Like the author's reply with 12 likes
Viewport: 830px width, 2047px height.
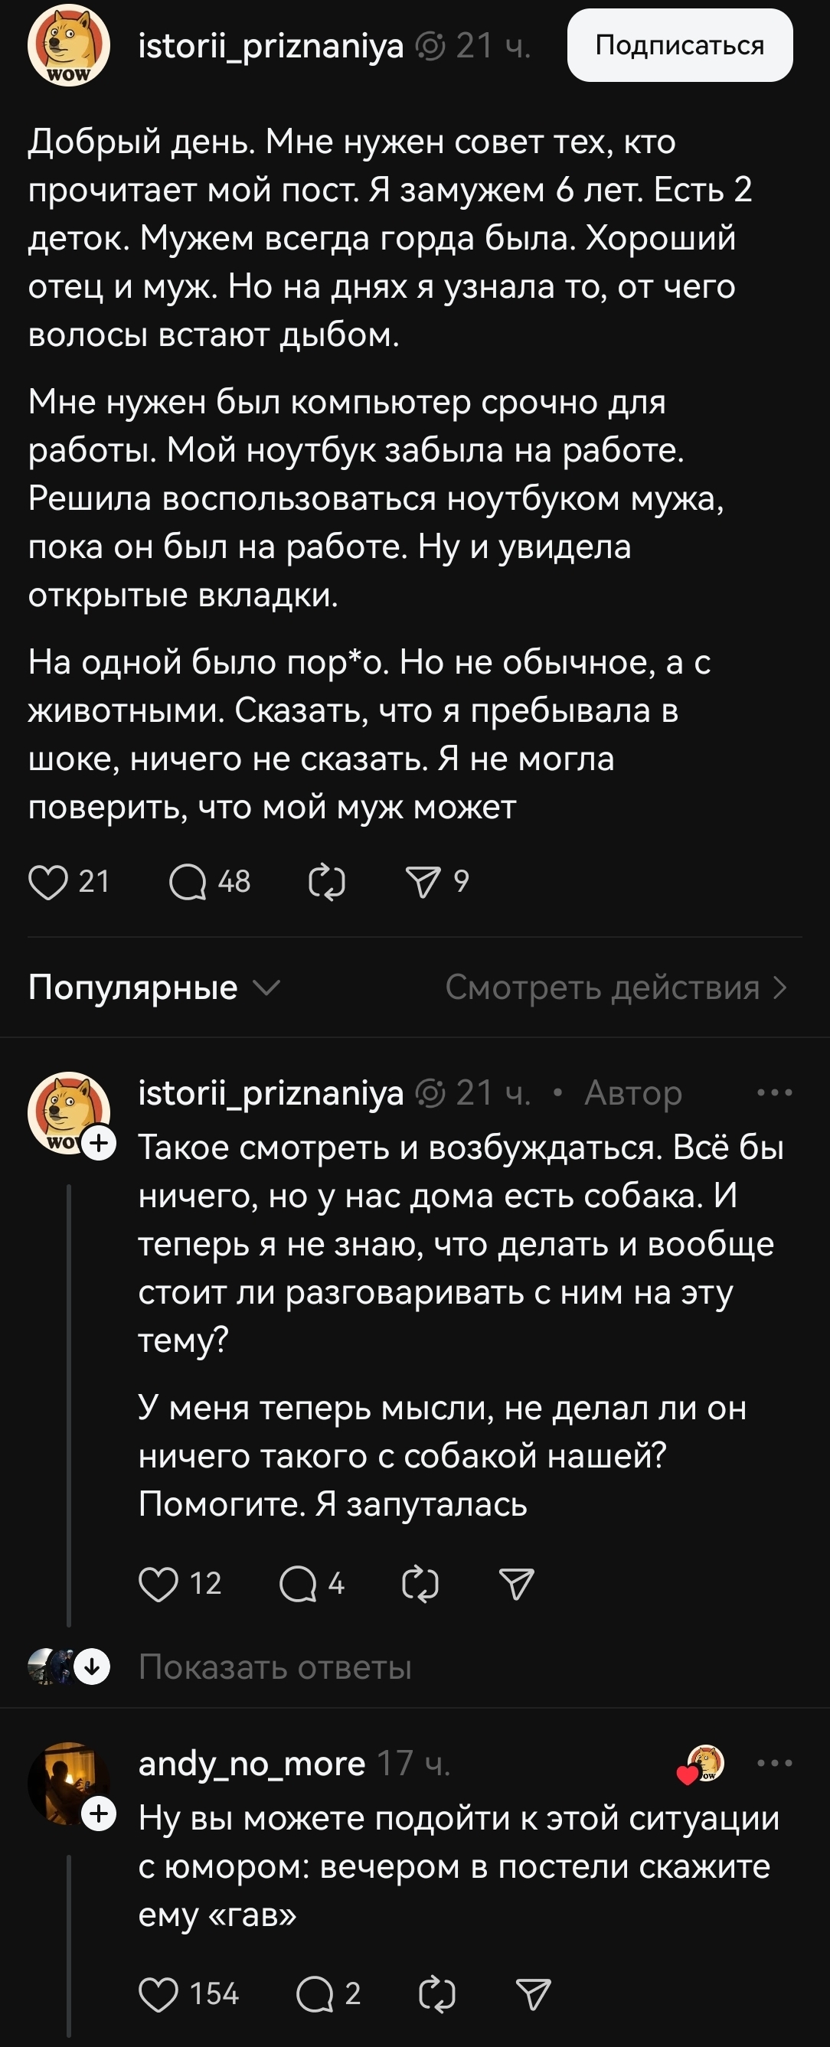point(158,1584)
